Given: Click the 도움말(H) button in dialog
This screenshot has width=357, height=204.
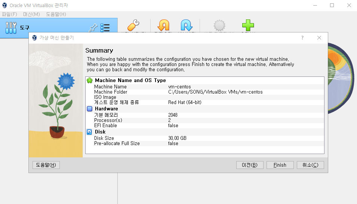Looking at the screenshot, I should pyautogui.click(x=46, y=165).
